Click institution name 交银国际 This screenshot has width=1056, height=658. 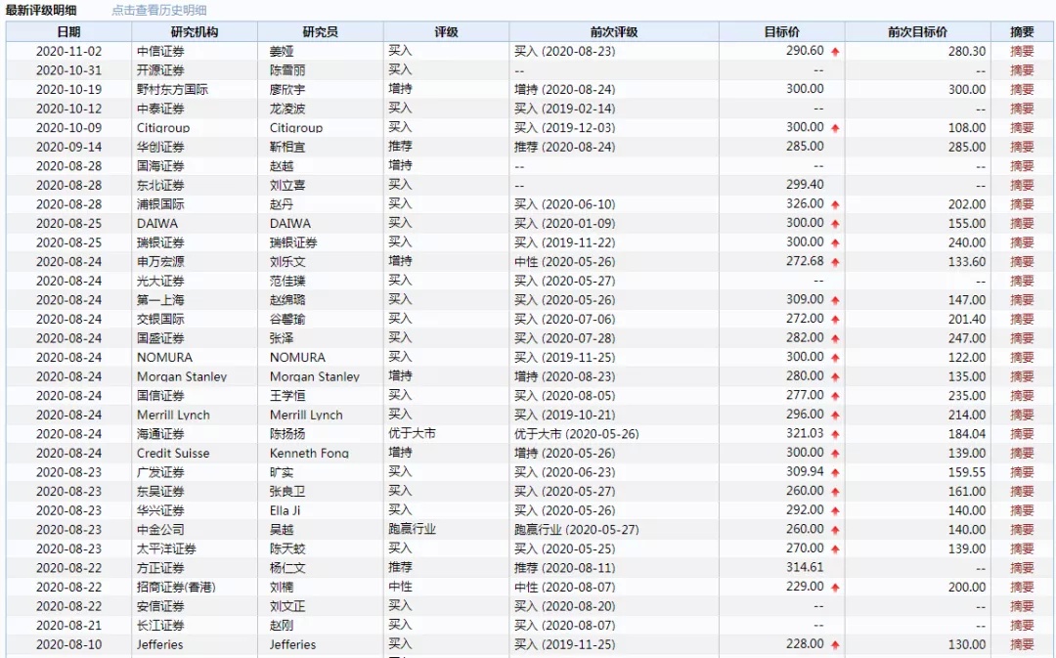(160, 320)
